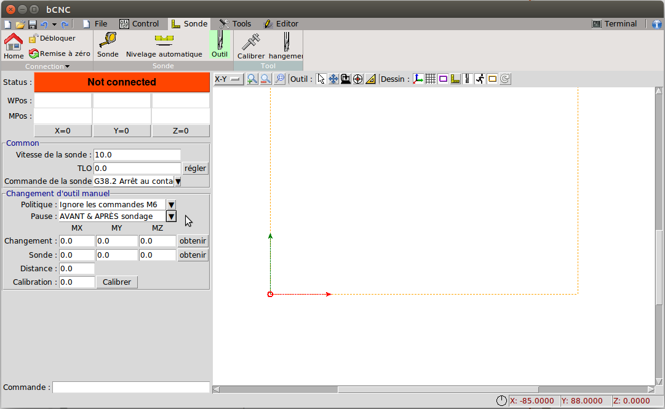This screenshot has height=409, width=665.
Task: Toggle probe display in Dessin toolbar
Action: point(455,79)
